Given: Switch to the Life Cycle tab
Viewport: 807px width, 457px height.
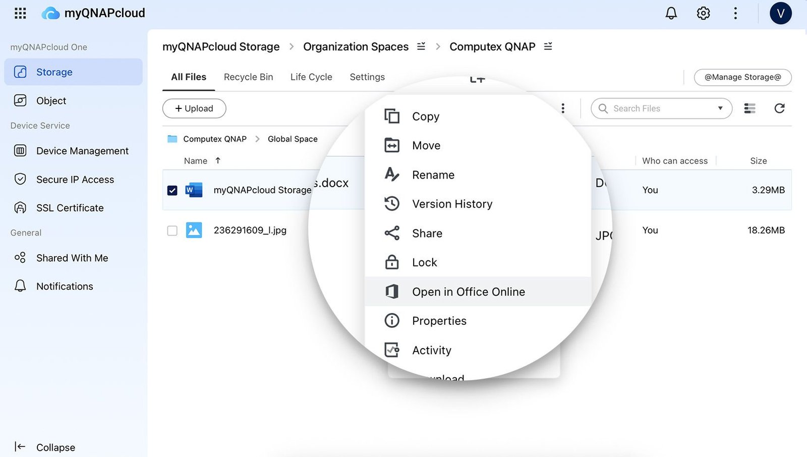Looking at the screenshot, I should click(x=311, y=77).
